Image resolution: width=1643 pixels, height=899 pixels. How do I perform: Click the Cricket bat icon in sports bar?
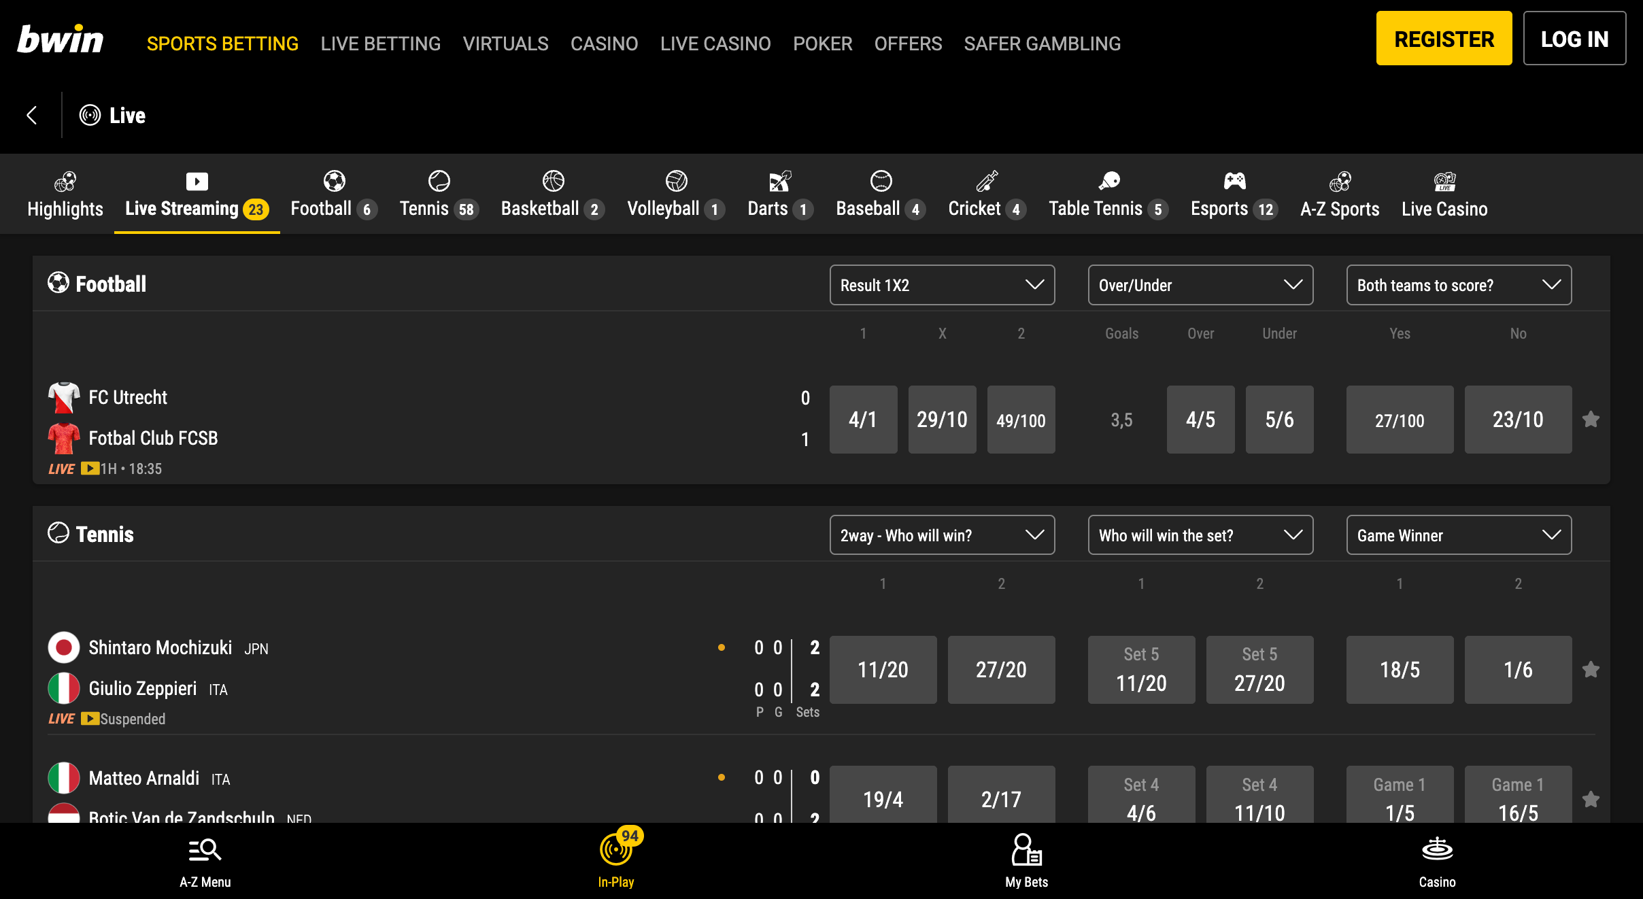click(x=987, y=181)
